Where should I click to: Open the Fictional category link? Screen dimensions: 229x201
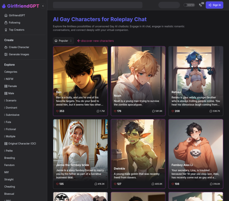point(11,129)
